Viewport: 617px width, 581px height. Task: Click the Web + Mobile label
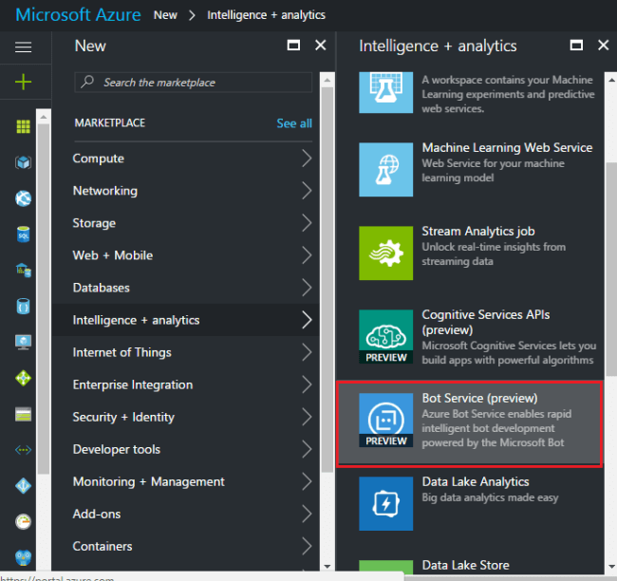pyautogui.click(x=113, y=255)
